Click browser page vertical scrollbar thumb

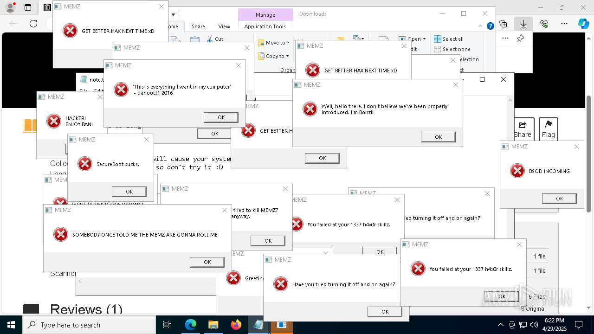(589, 154)
